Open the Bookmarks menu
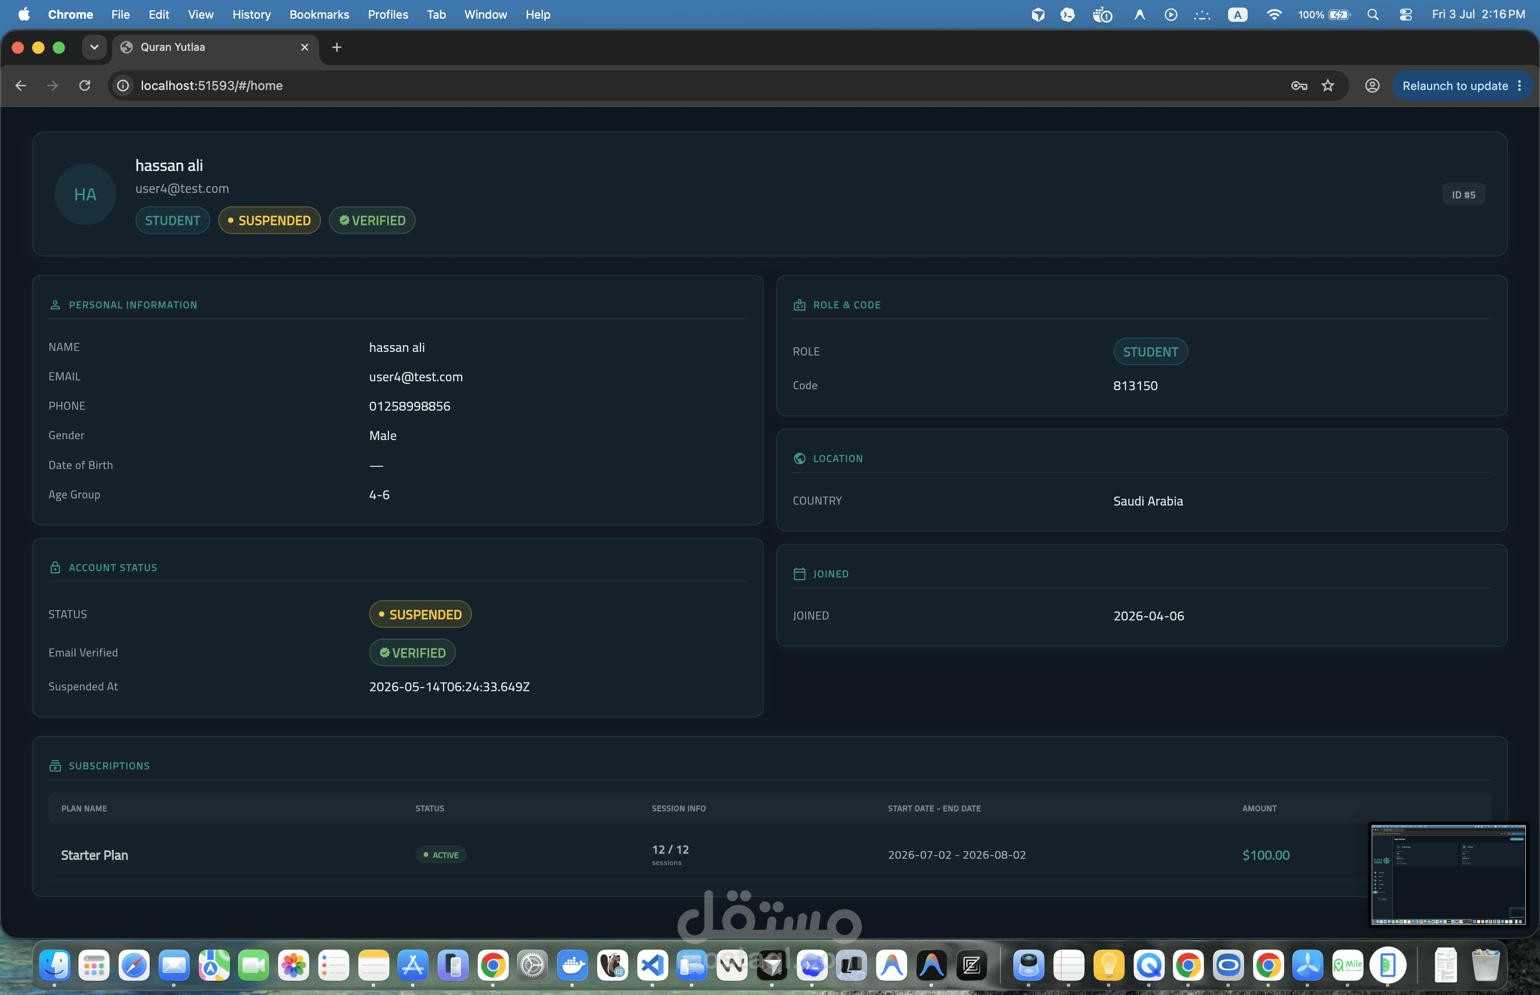Screen dimensions: 1540x995 click(x=319, y=14)
